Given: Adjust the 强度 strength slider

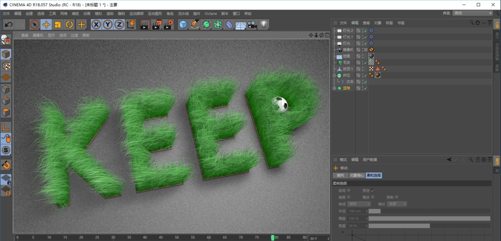Looking at the screenshot, I should click(x=429, y=218).
